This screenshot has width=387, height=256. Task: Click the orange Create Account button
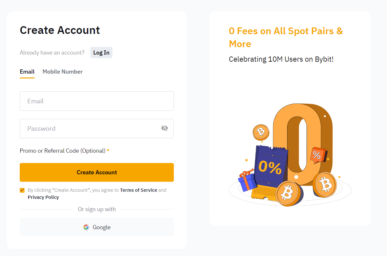tap(97, 172)
